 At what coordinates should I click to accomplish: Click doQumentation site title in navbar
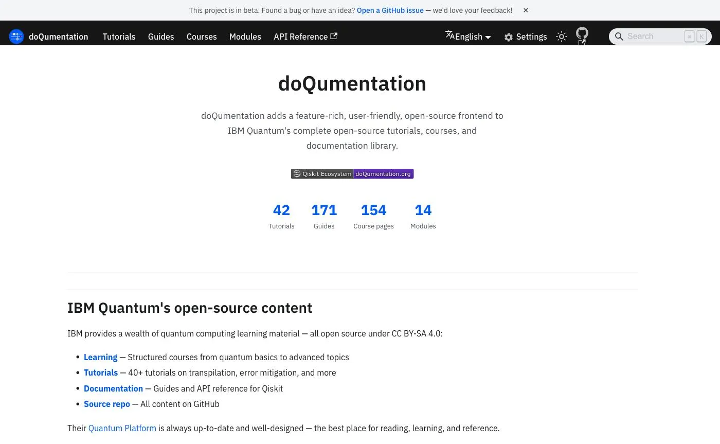[59, 37]
